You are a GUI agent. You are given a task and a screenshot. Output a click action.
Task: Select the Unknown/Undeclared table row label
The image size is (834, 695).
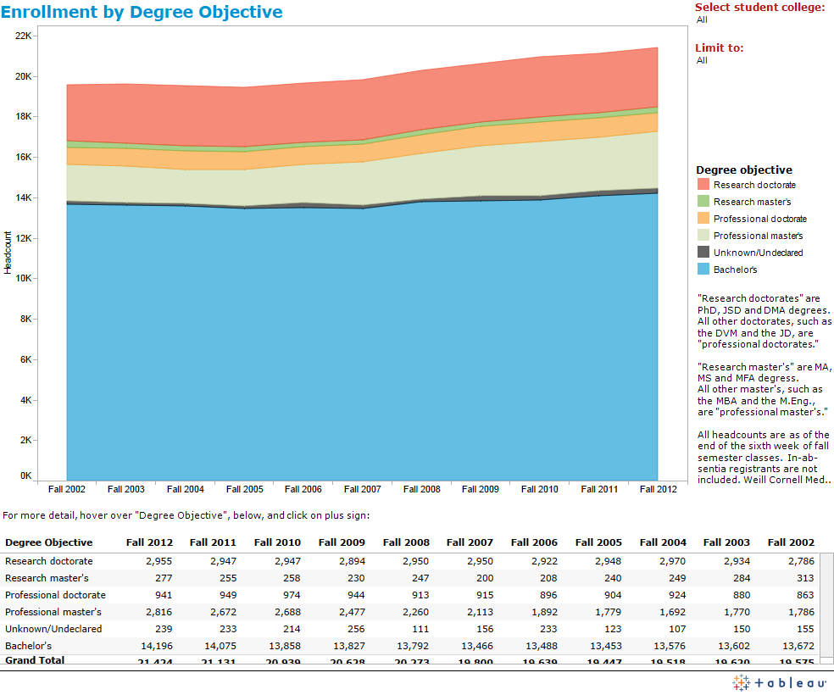tap(53, 629)
